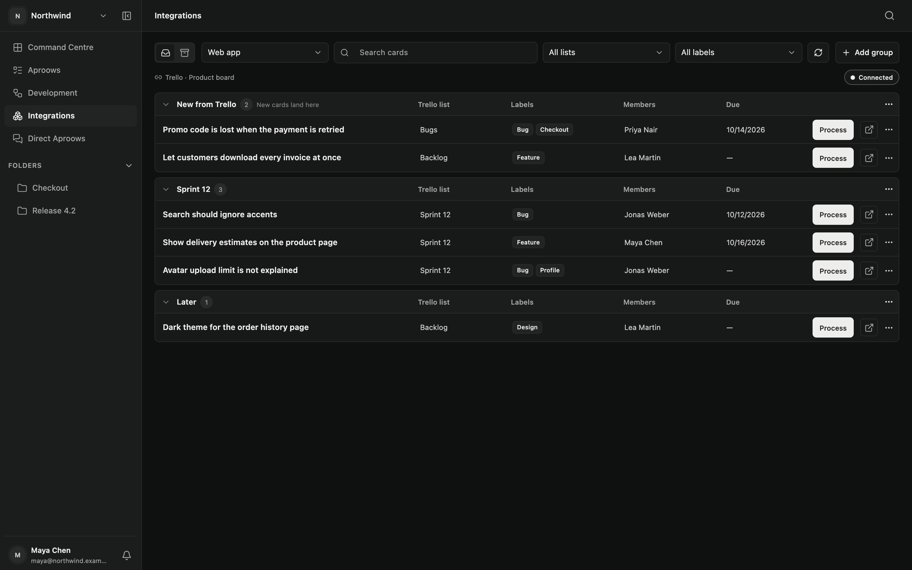Open the All labels filter dropdown
Screen dimensions: 912x570
click(738, 52)
